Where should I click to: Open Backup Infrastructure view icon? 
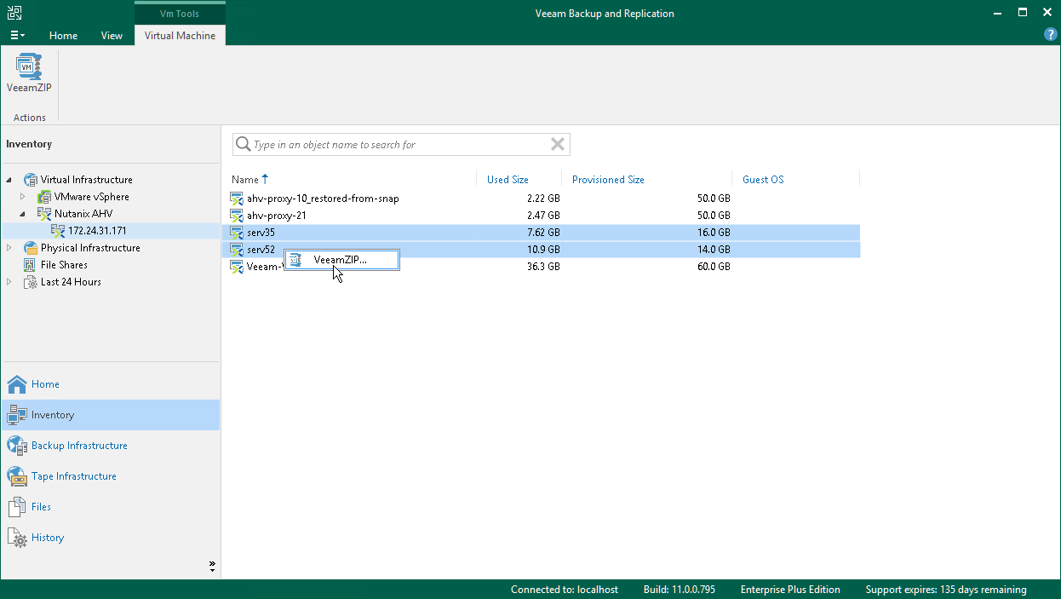(x=17, y=446)
